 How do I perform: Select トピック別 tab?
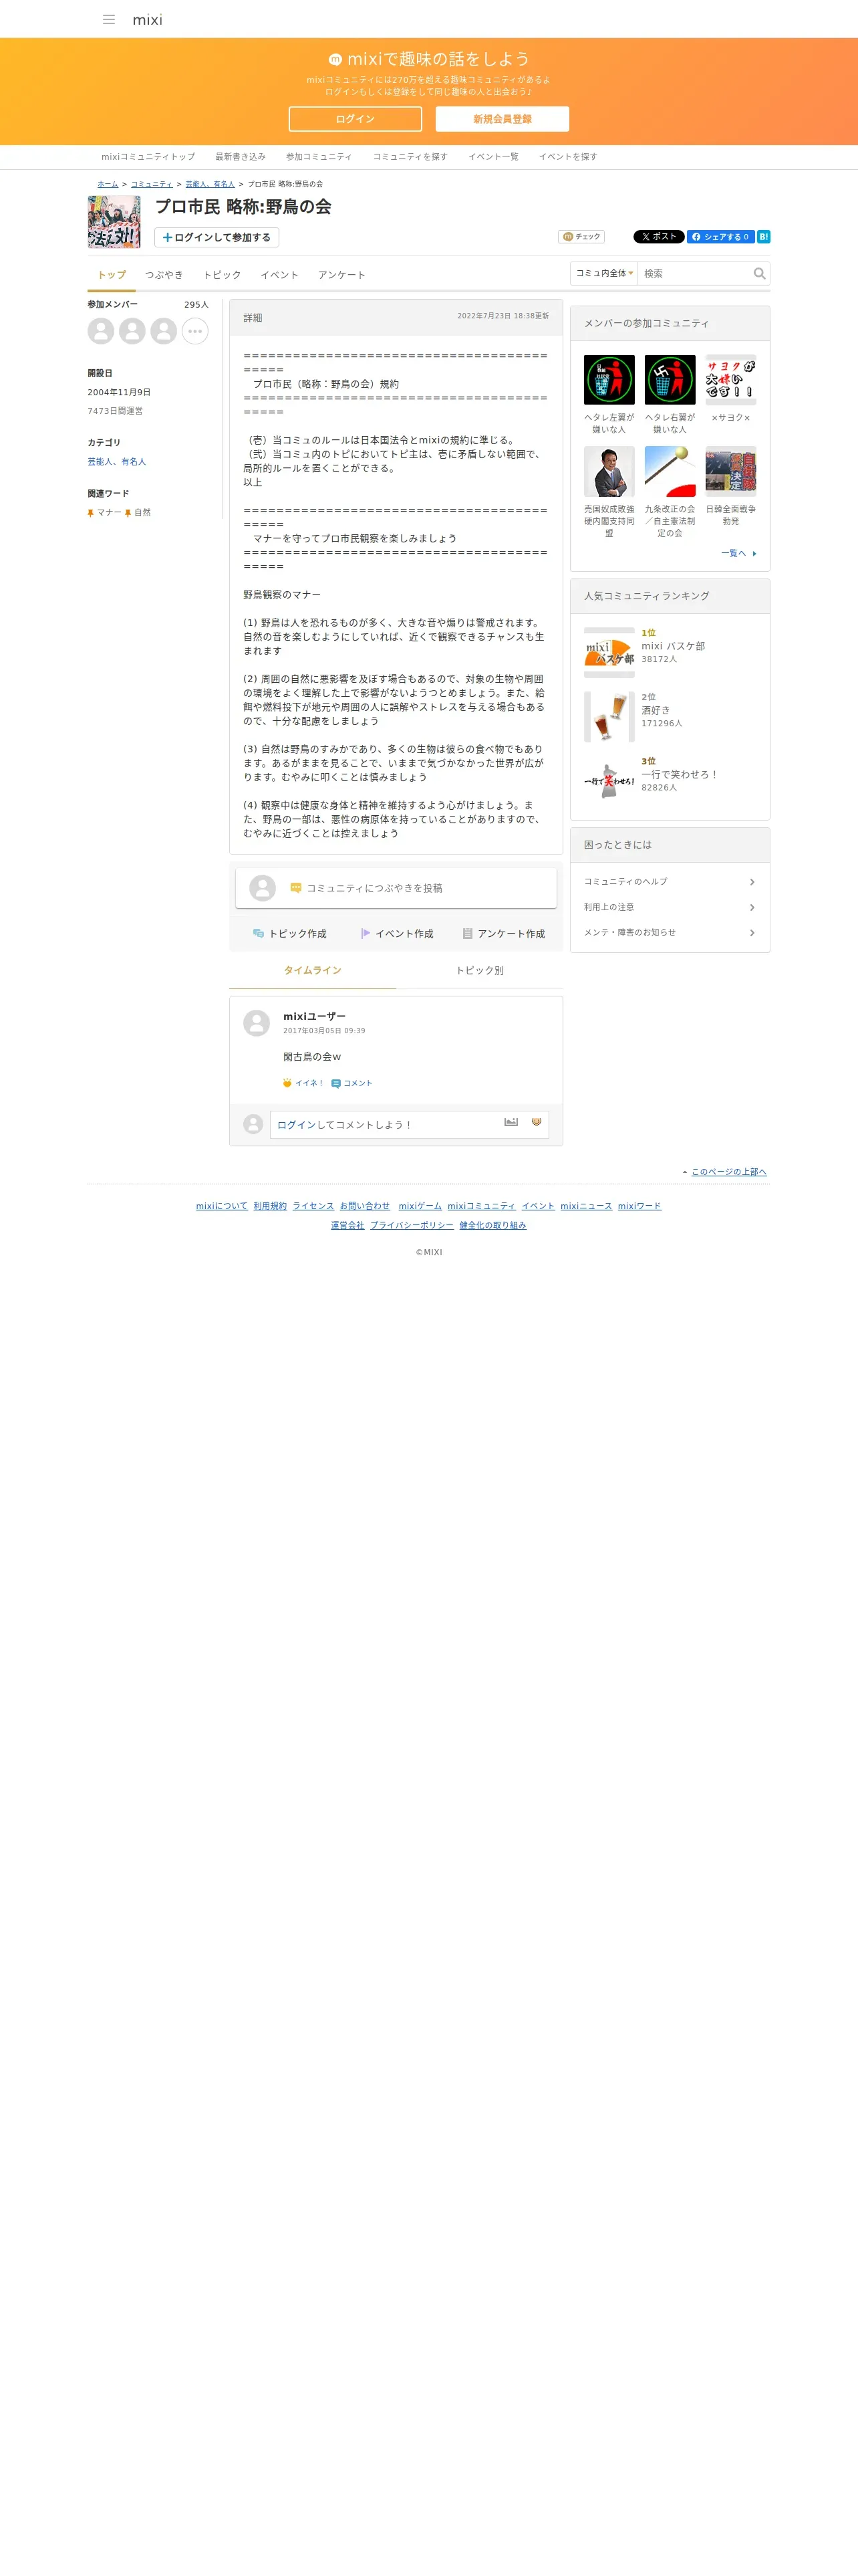click(x=479, y=971)
